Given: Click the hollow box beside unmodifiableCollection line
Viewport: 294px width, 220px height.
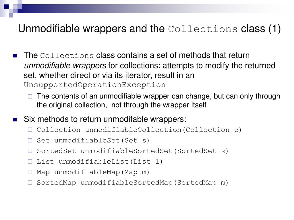Looking at the screenshot, I should pos(30,130).
